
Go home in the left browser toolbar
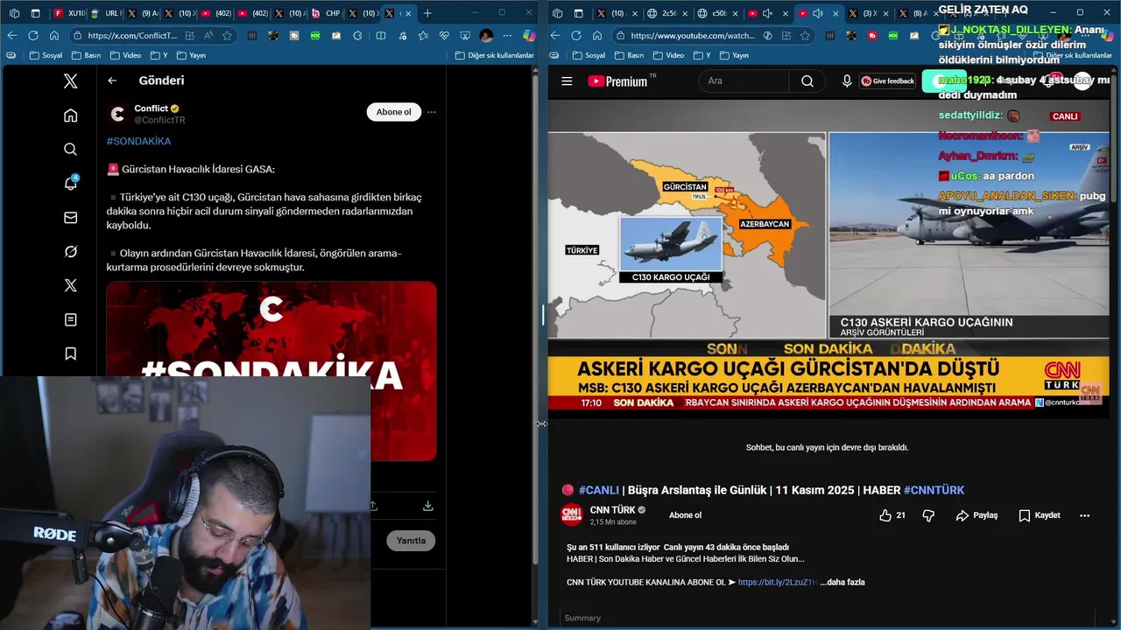pyautogui.click(x=54, y=36)
